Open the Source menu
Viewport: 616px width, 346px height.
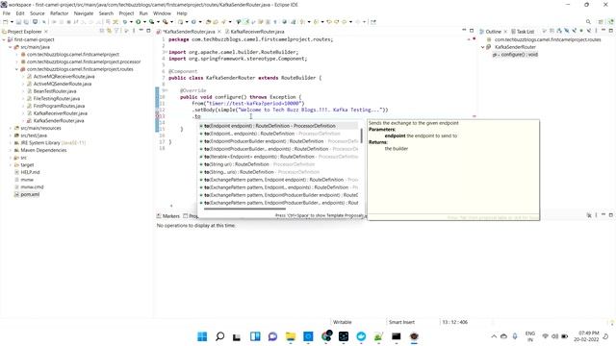[x=37, y=13]
